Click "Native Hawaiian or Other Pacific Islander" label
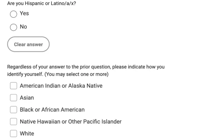201x138 pixels. tap(71, 122)
